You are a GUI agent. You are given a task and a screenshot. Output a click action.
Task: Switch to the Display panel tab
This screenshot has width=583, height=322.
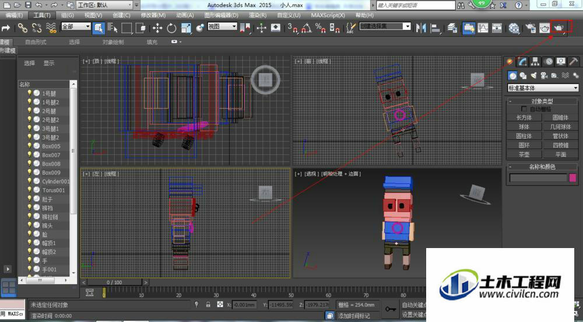561,62
